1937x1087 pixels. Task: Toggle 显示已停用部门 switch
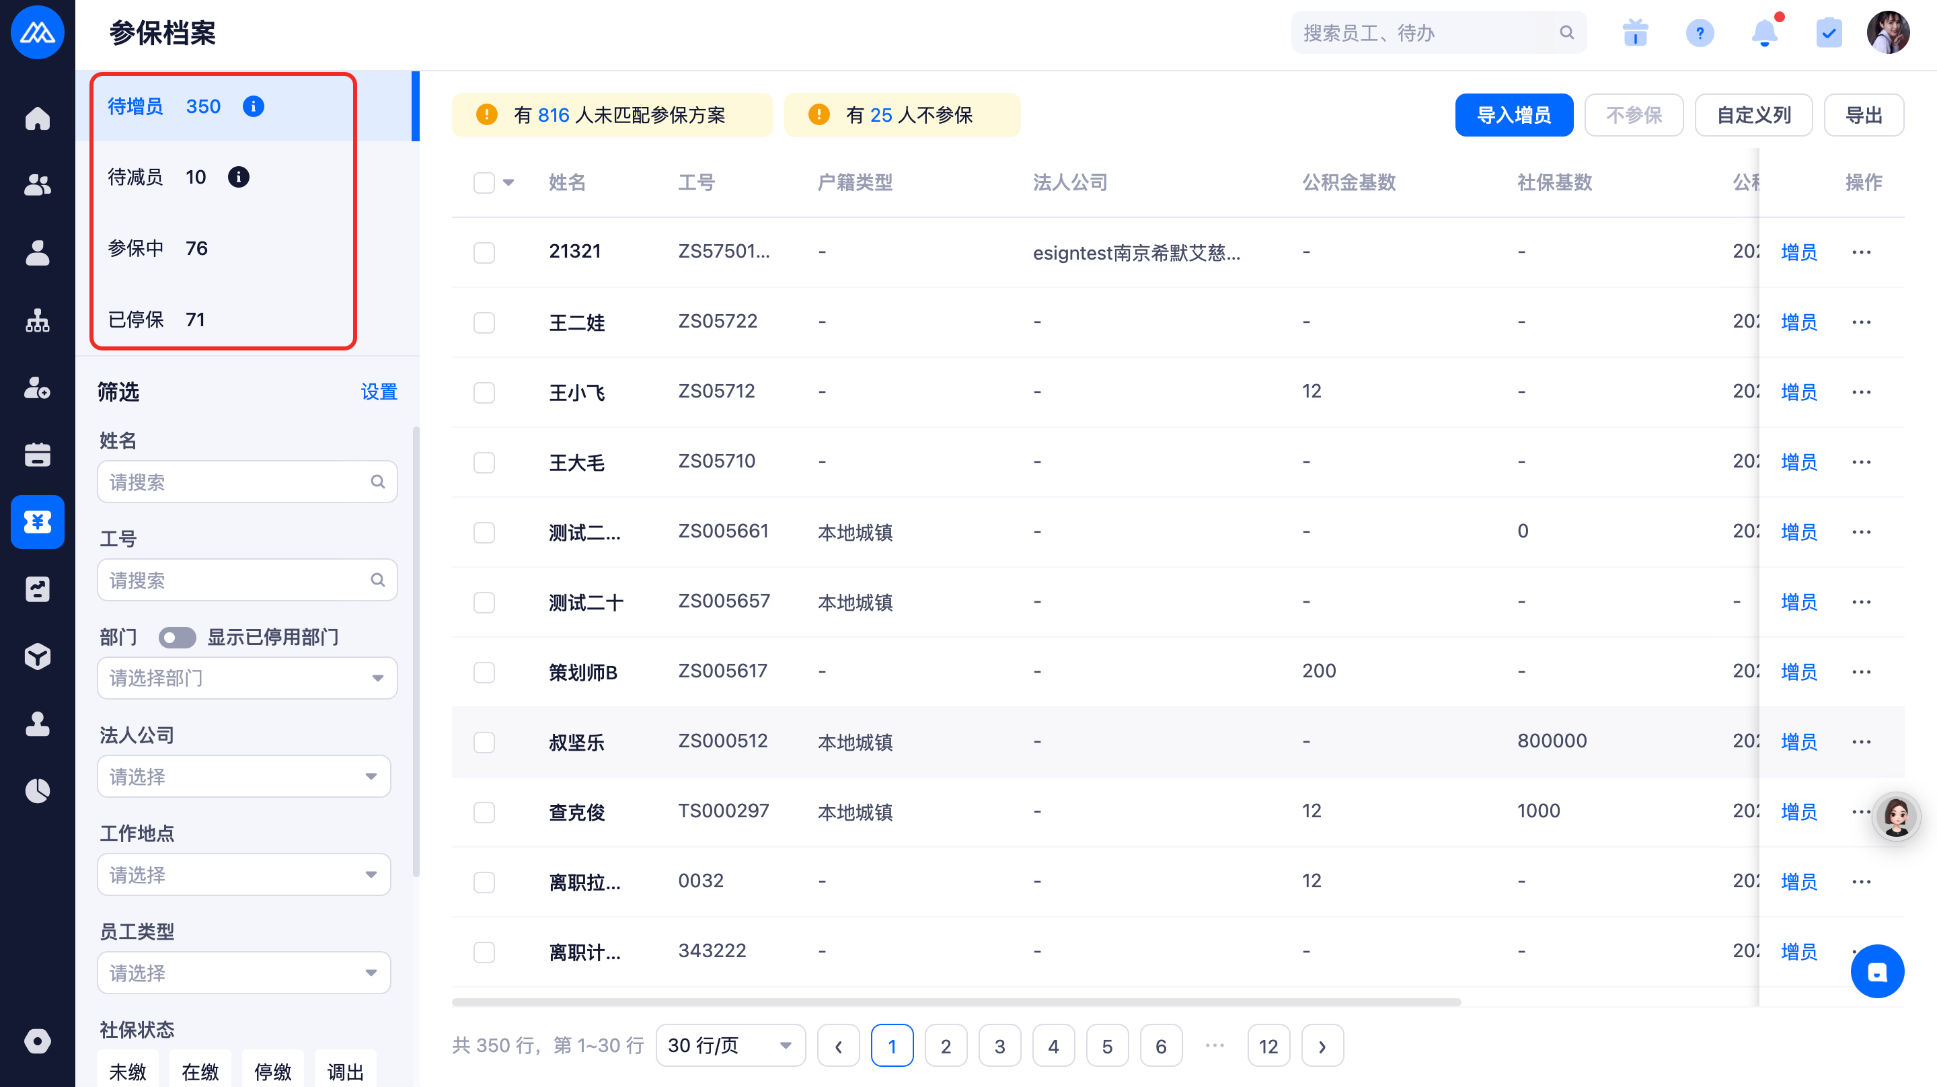tap(178, 638)
